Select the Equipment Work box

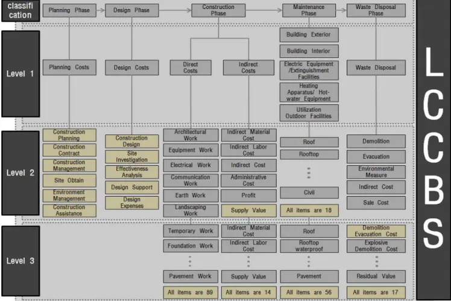click(191, 150)
